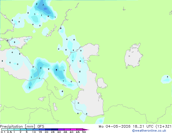Click the '35' legend scale label

[65, 132]
